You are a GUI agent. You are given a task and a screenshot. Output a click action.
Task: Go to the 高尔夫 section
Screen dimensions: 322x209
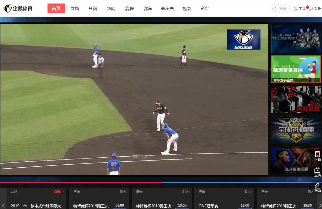pyautogui.click(x=167, y=8)
